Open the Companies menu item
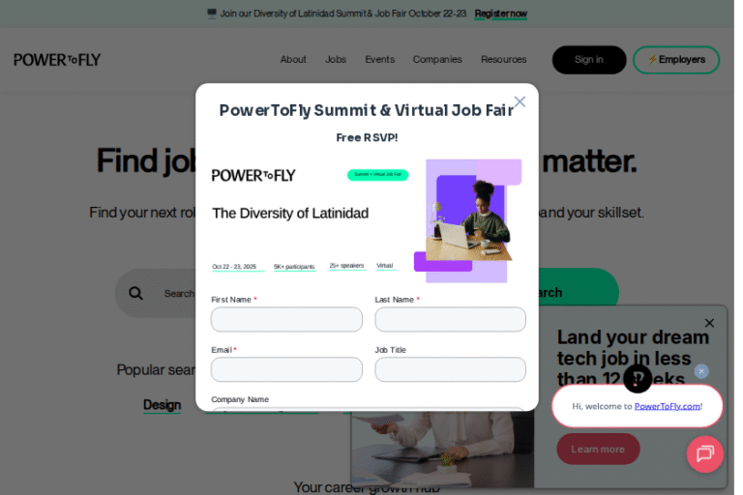This screenshot has height=495, width=743. 437,60
